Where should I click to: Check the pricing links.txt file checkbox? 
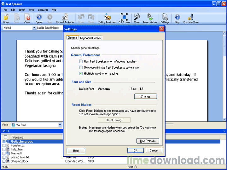pos(4,157)
